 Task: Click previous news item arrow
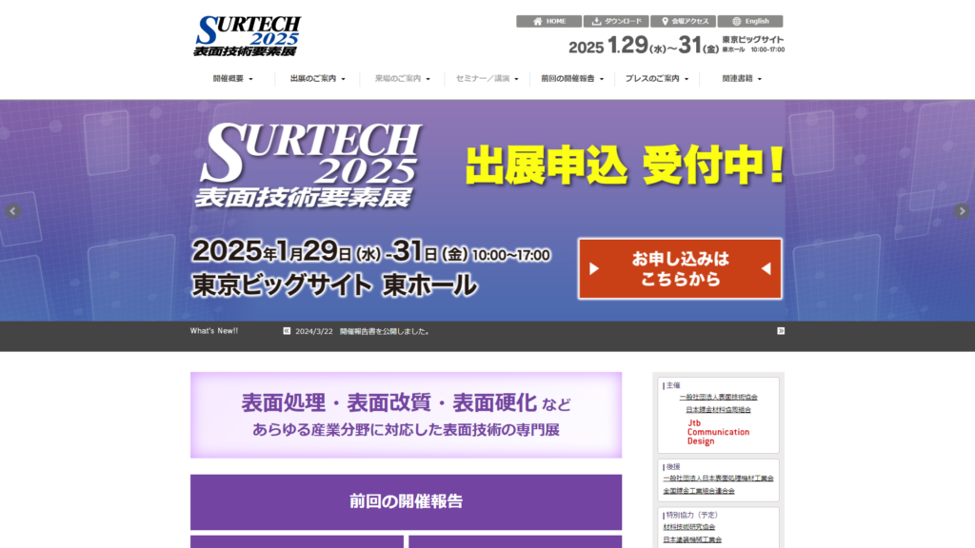tap(287, 331)
